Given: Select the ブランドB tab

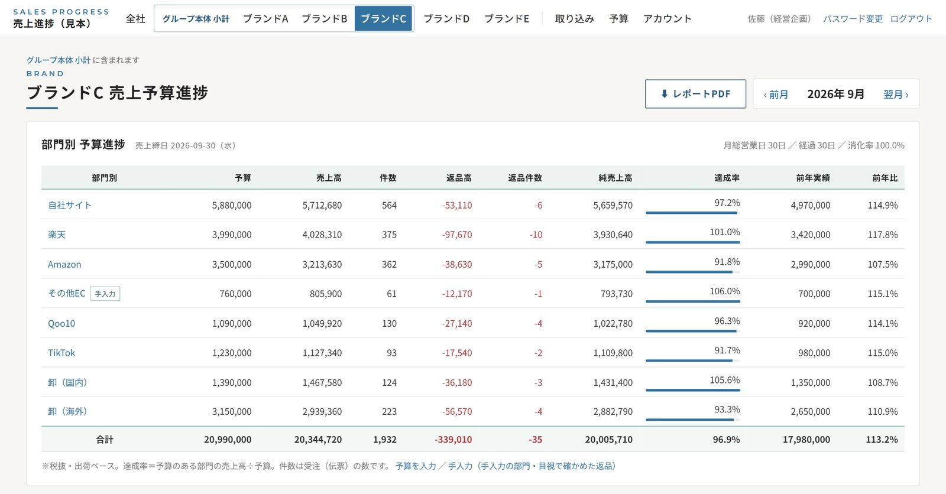Looking at the screenshot, I should click(x=325, y=19).
